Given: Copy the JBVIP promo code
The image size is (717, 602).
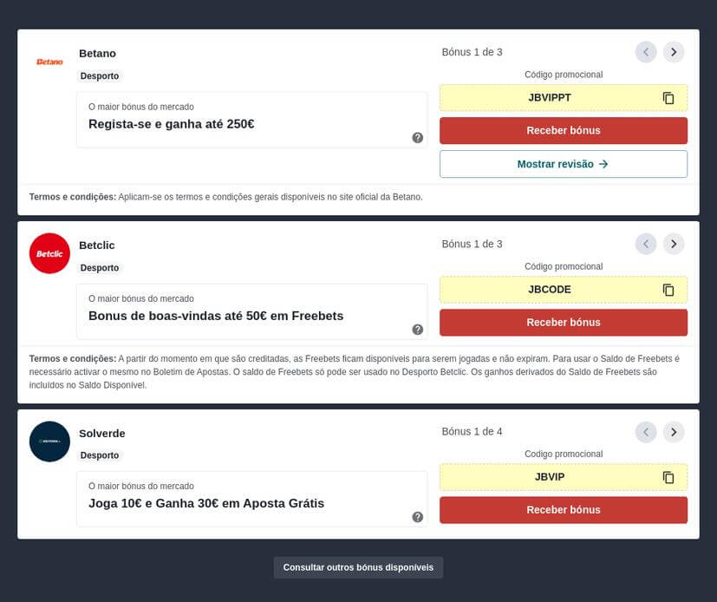Looking at the screenshot, I should coord(668,477).
